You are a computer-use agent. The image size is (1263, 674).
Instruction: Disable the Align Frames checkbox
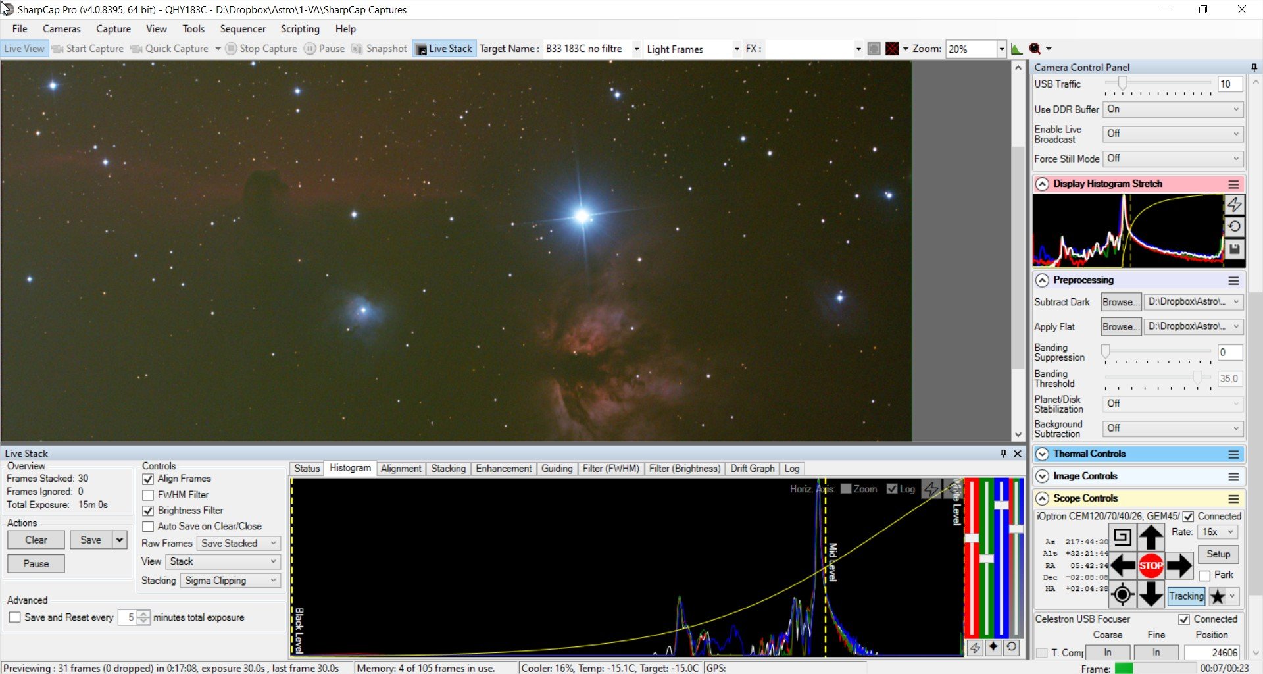(148, 479)
